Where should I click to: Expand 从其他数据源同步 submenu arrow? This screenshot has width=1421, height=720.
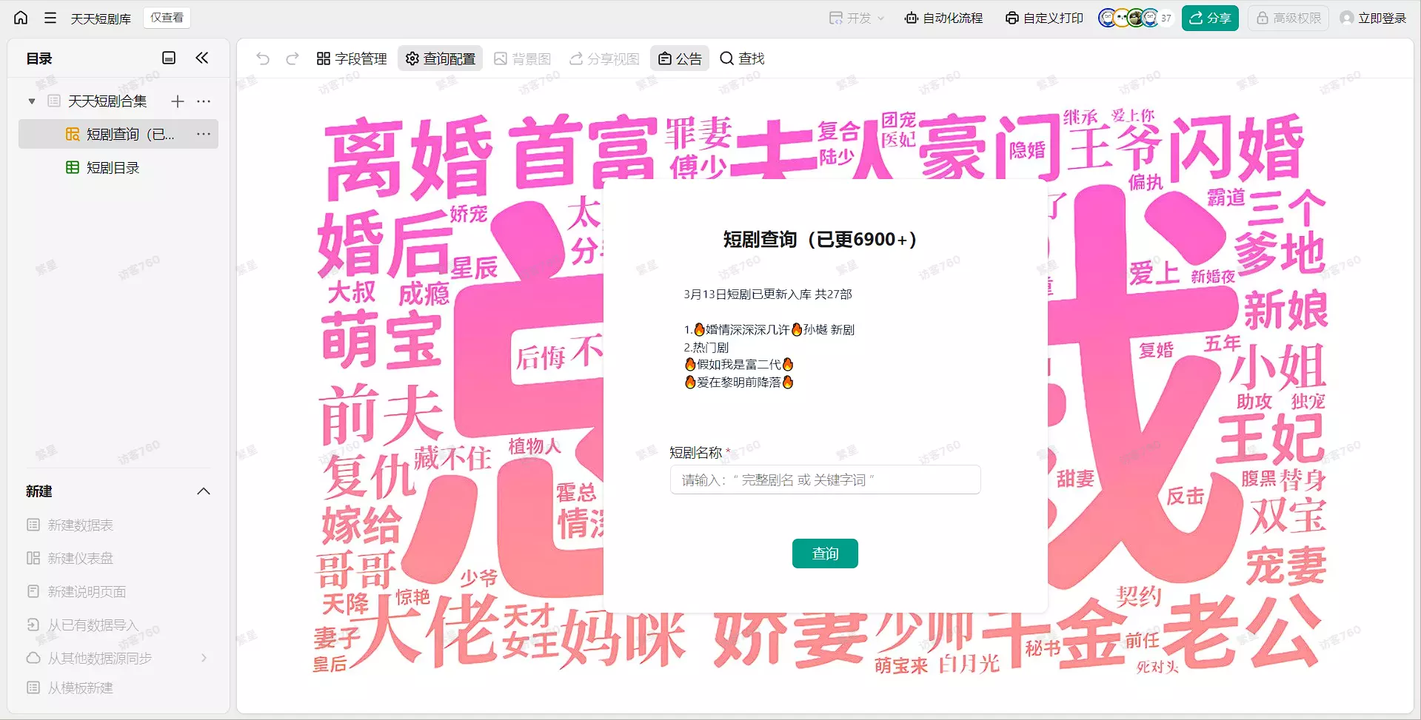204,658
